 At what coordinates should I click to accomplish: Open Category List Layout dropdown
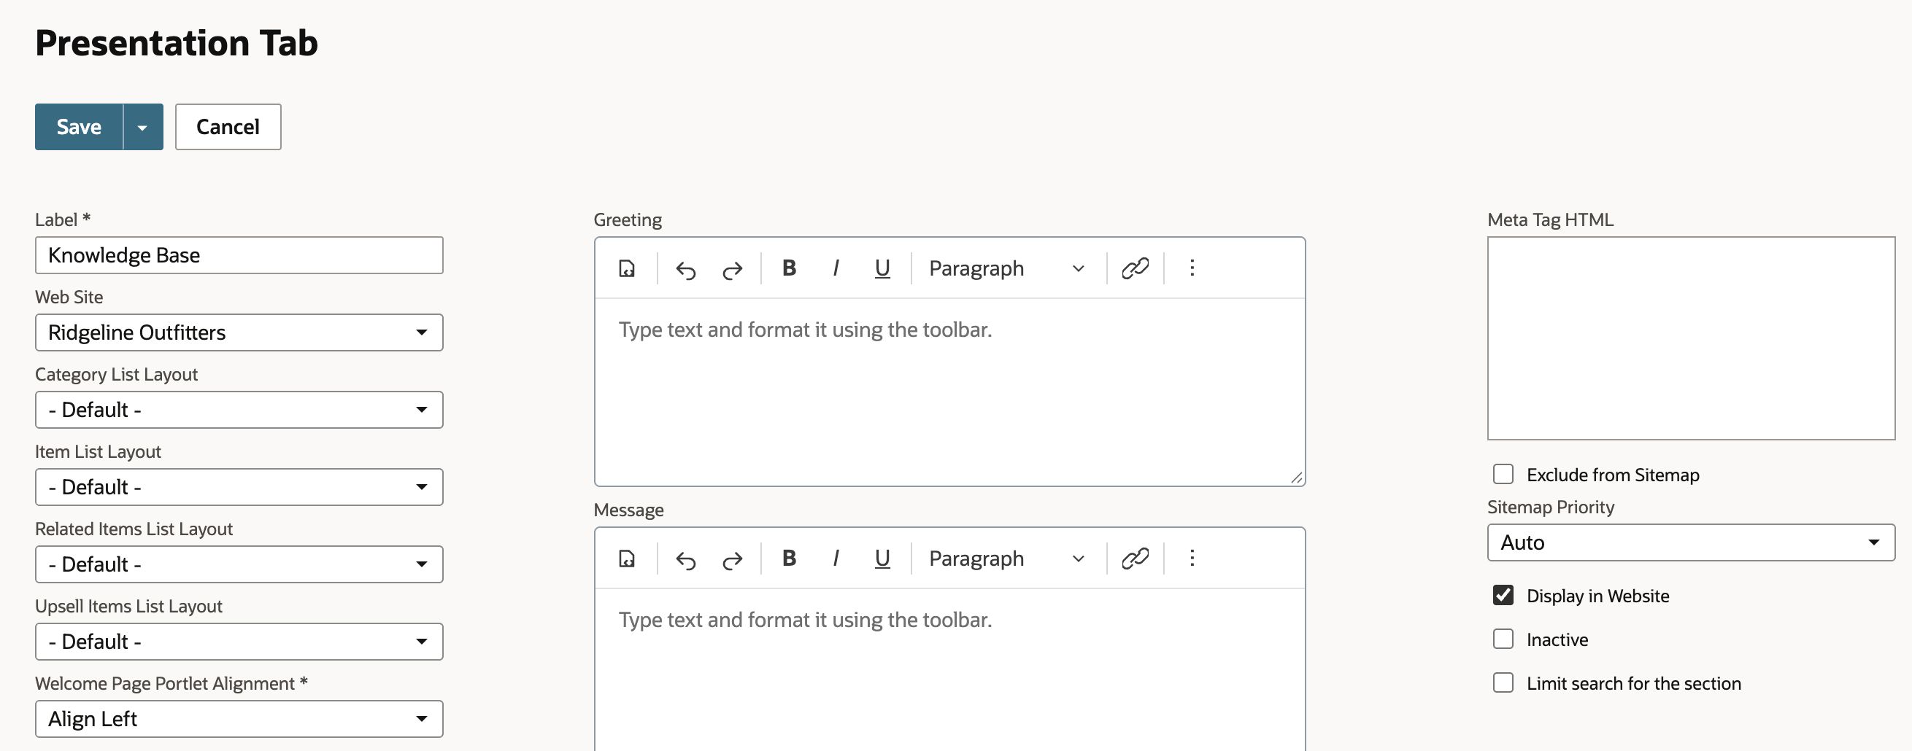(x=239, y=409)
